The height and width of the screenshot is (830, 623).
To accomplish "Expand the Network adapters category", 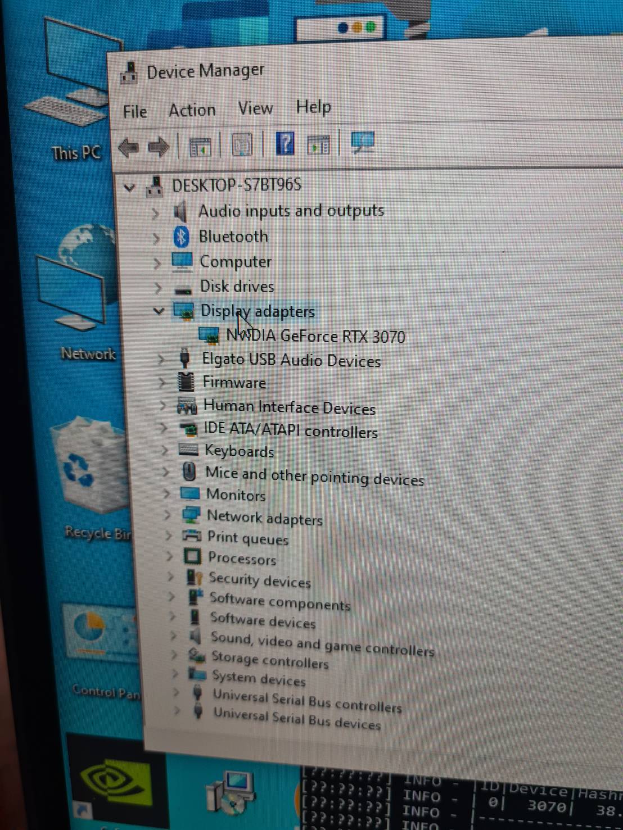I will pyautogui.click(x=168, y=515).
